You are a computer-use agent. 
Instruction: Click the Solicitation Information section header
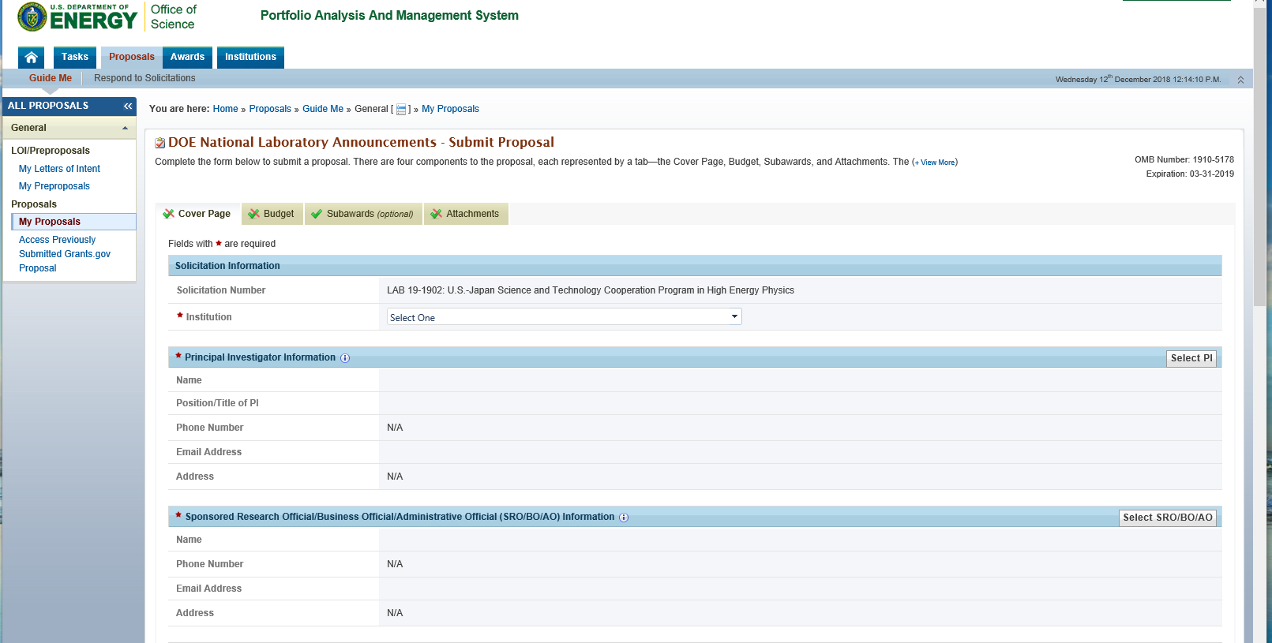pos(695,266)
